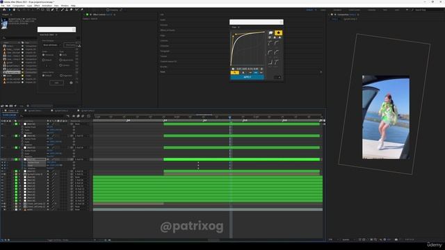Select the Selection arrow tool

[9, 10]
